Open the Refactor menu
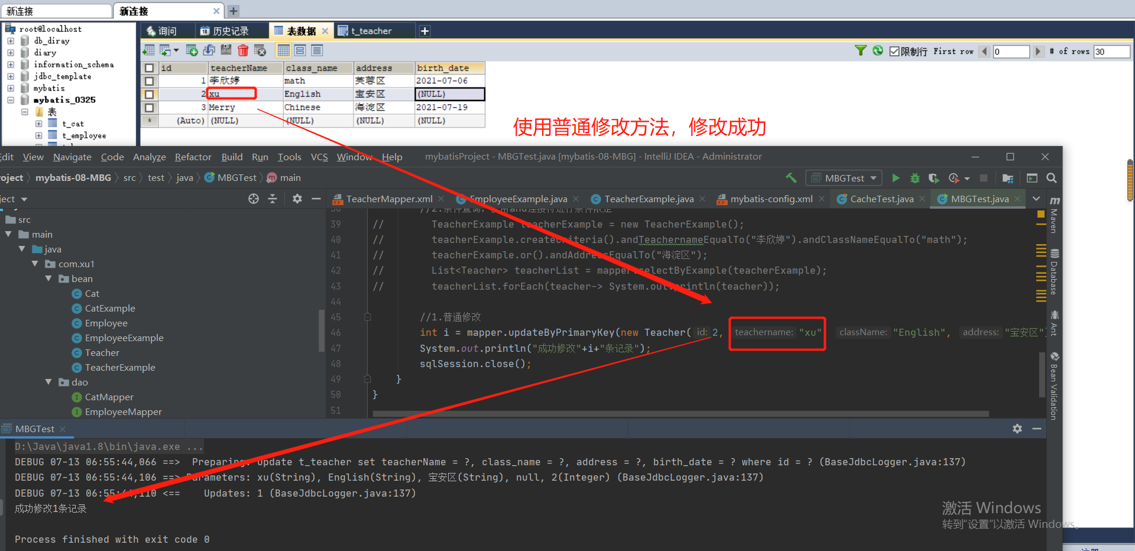This screenshot has height=551, width=1135. coord(193,157)
